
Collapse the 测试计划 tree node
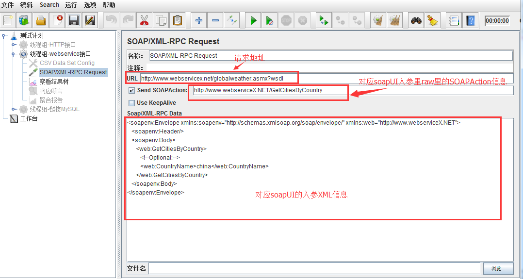[x=4, y=35]
